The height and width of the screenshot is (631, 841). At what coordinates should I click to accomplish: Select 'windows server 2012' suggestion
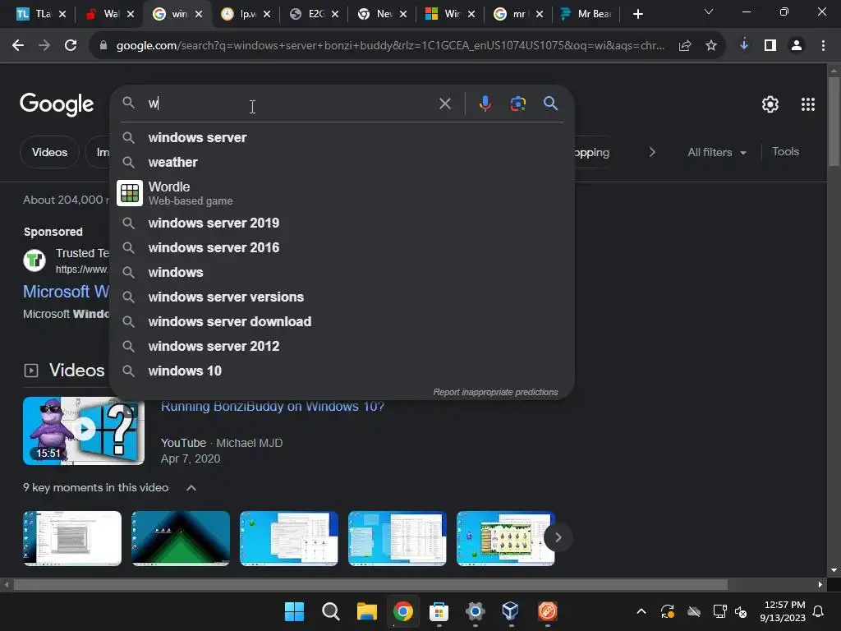click(342, 346)
